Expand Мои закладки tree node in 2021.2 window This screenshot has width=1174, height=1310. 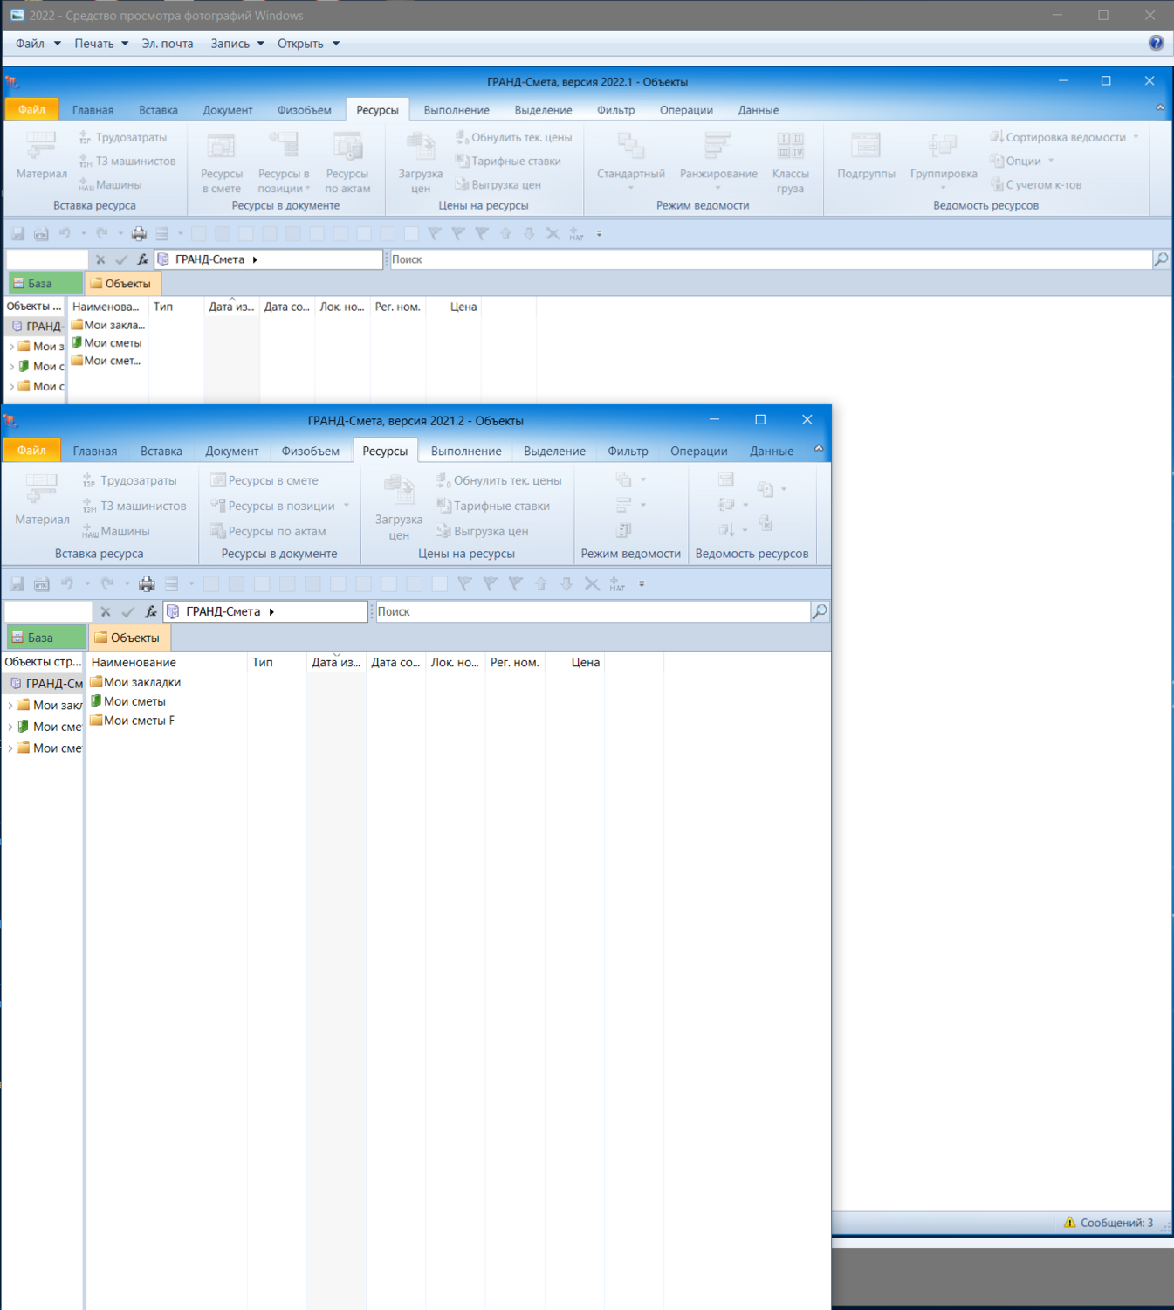[10, 705]
